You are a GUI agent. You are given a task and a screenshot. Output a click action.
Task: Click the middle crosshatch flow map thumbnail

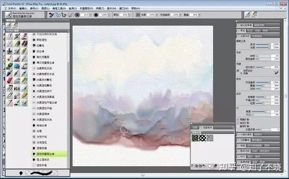point(203,138)
